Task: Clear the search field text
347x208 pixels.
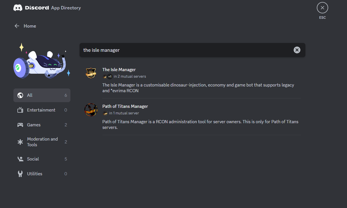Action: (297, 50)
